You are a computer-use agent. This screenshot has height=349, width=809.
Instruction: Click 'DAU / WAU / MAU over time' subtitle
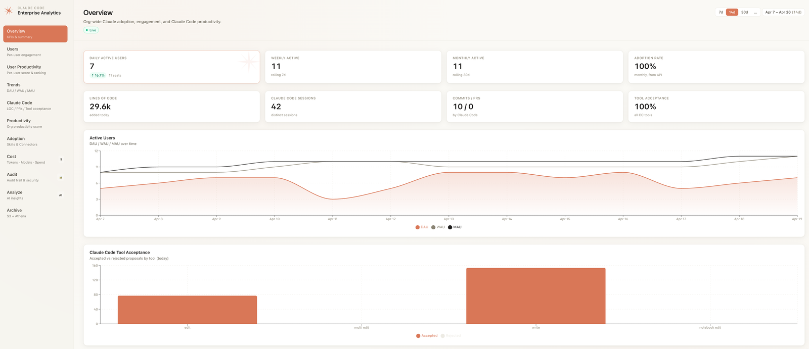click(113, 144)
